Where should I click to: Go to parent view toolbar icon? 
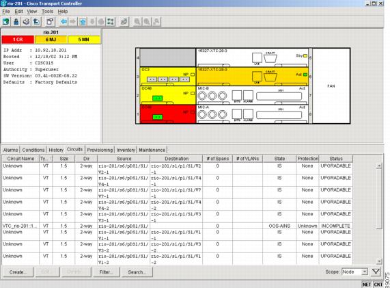[x=83, y=22]
